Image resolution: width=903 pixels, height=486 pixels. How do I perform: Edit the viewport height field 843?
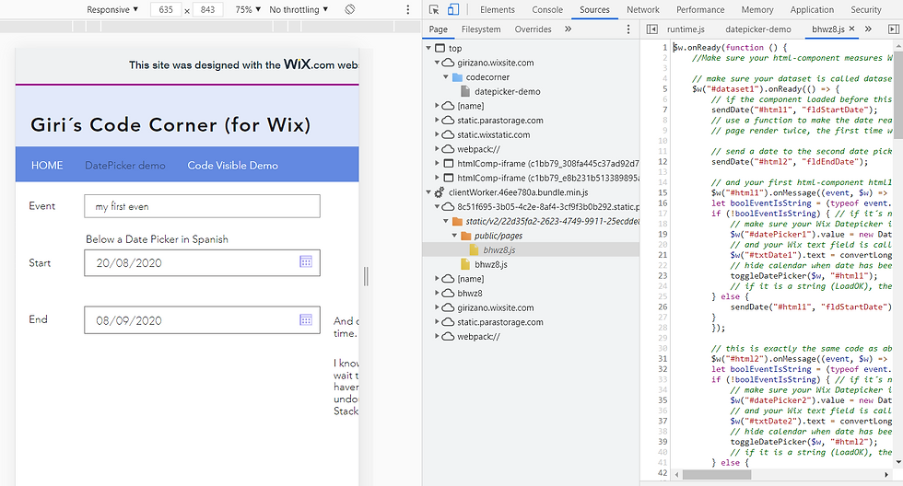click(208, 9)
